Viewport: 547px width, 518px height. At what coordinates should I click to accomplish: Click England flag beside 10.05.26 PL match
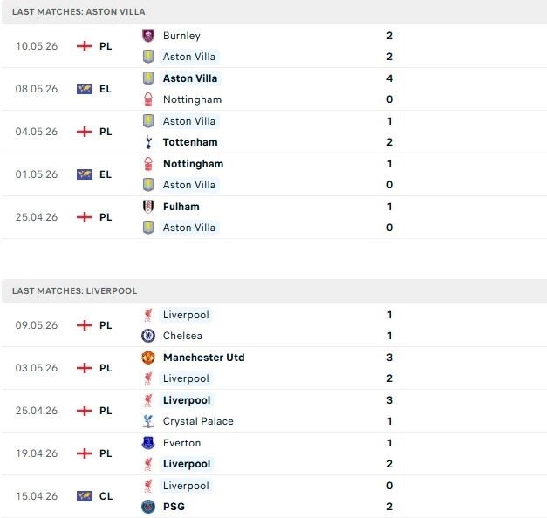point(85,46)
